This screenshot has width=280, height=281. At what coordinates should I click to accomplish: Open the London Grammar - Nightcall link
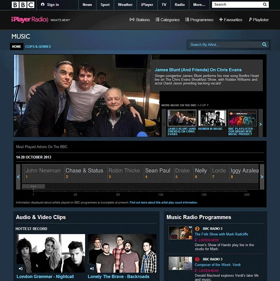click(45, 276)
